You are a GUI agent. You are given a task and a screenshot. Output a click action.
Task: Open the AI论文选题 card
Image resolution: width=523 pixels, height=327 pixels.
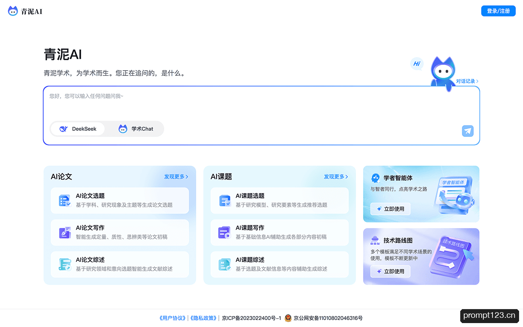tap(120, 201)
